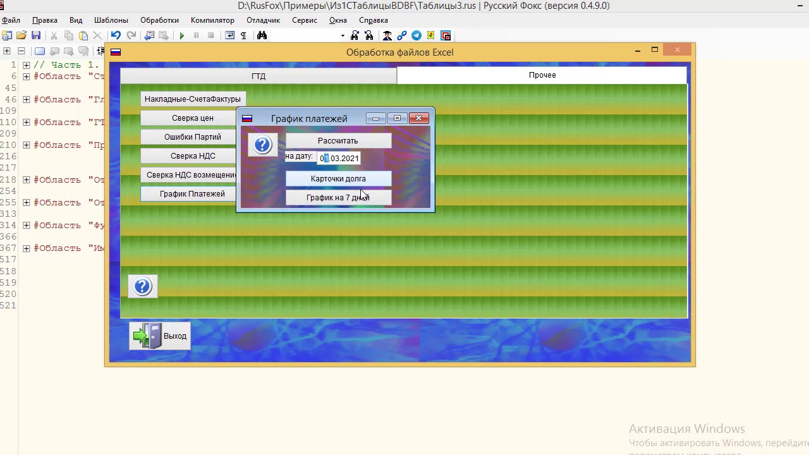Switch to the ГТД tab
This screenshot has height=455, width=809.
pyautogui.click(x=259, y=76)
